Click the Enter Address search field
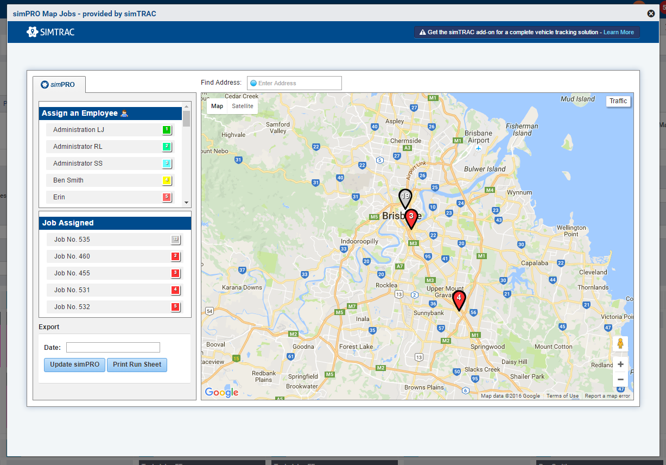This screenshot has width=666, height=465. click(294, 83)
